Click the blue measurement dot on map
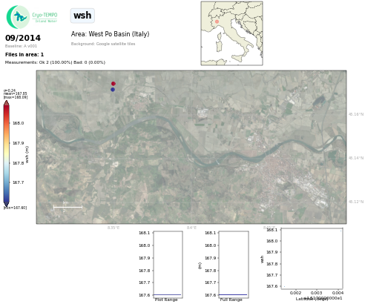Image resolution: width=365 pixels, height=304 pixels. 113,90
